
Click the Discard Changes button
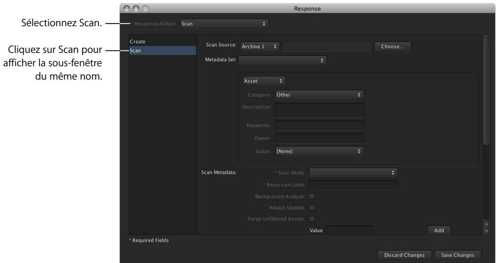(404, 255)
